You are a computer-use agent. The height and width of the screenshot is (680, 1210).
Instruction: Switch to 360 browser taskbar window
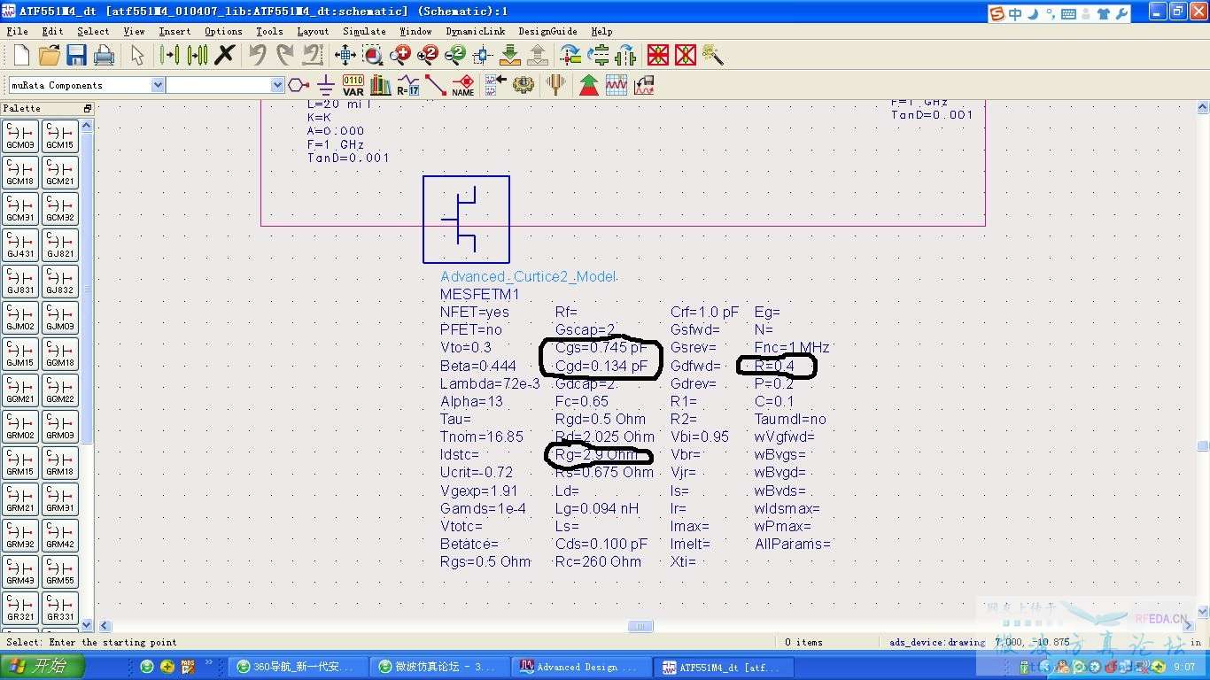[x=298, y=667]
